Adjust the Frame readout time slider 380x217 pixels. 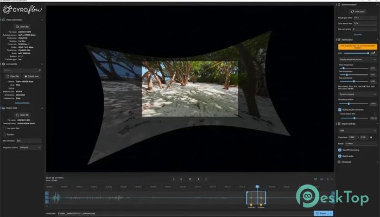(x=354, y=118)
